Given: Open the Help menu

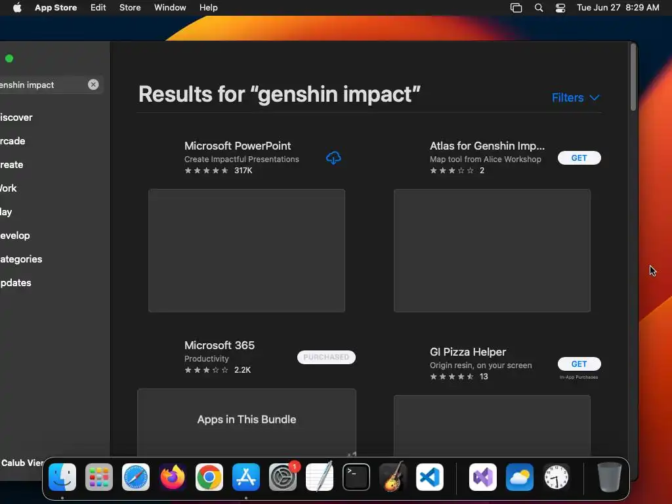Looking at the screenshot, I should (x=208, y=8).
